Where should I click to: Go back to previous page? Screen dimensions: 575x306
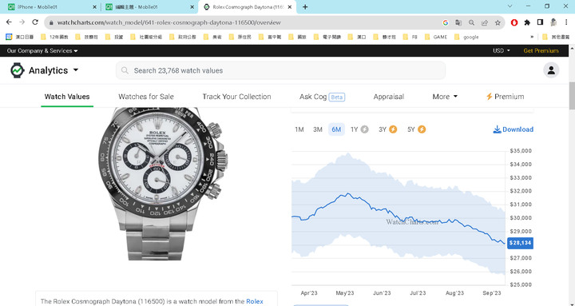point(9,22)
